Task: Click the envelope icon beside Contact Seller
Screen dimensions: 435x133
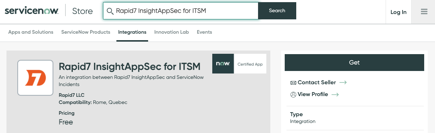Action: [x=293, y=83]
